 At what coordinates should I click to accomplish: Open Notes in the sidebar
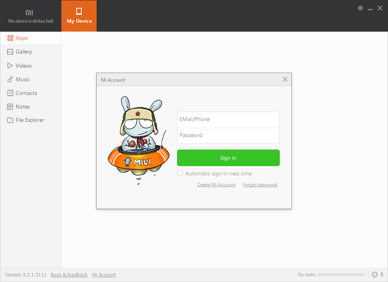click(x=31, y=107)
